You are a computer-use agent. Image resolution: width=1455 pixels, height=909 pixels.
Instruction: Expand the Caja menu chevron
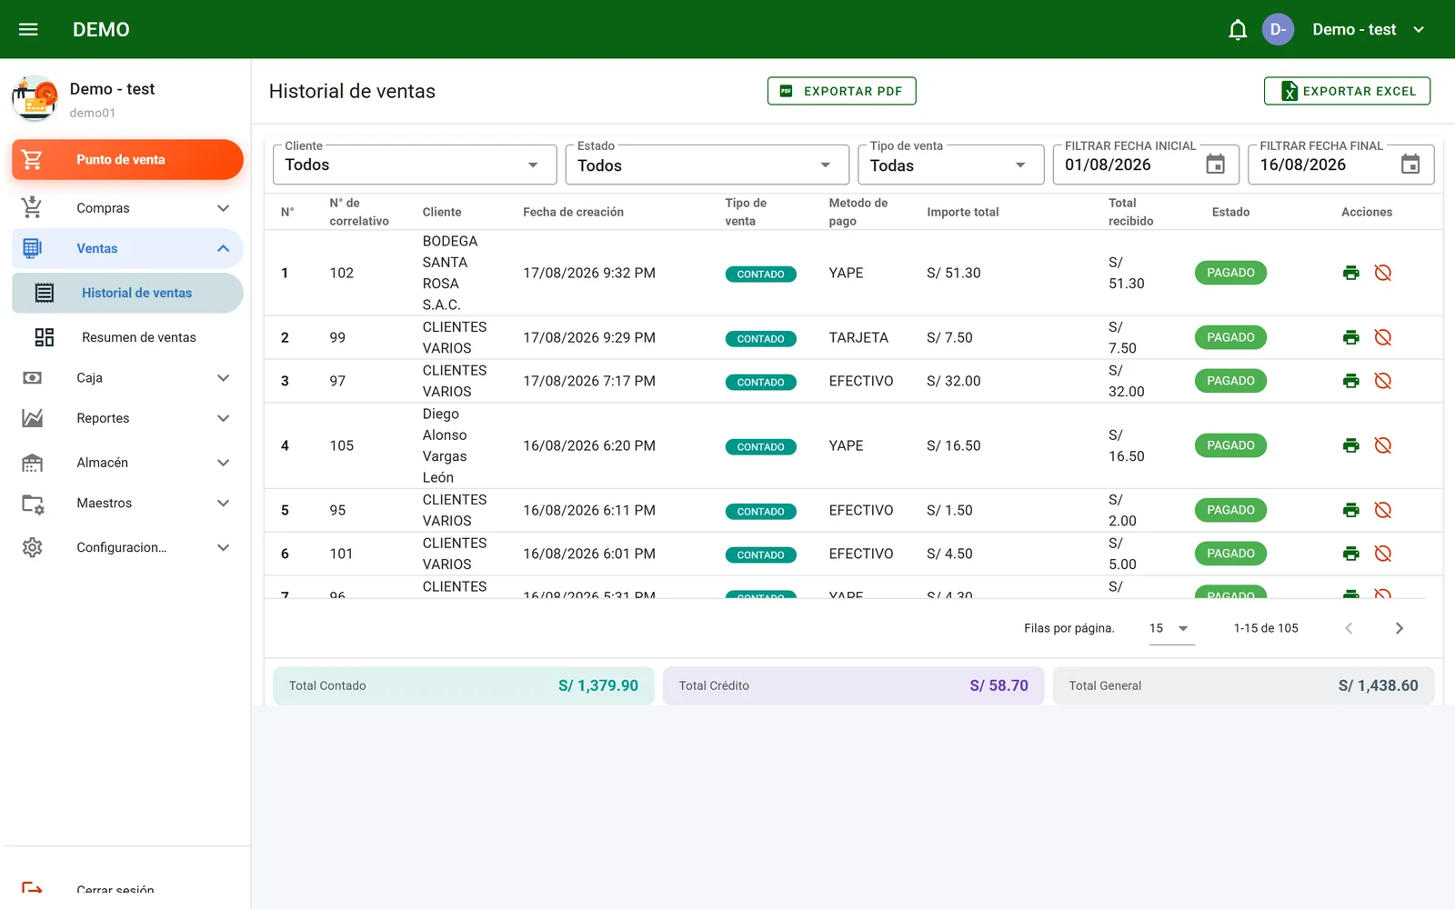[223, 377]
